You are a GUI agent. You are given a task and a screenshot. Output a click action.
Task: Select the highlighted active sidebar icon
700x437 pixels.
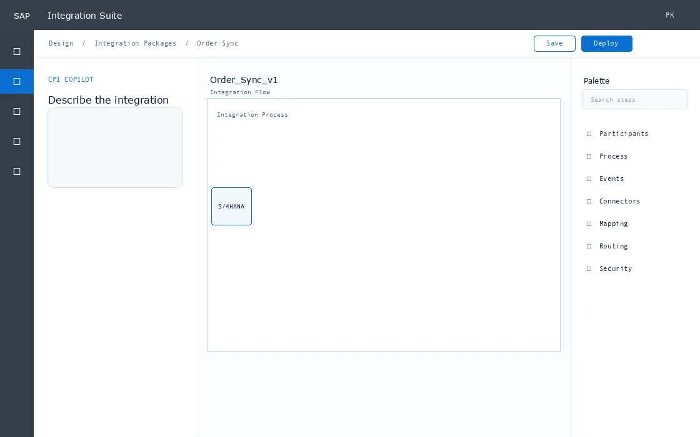17,82
